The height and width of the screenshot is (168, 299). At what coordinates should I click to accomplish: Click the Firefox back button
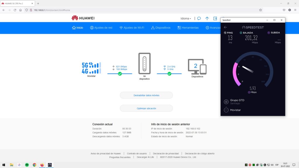(4, 10)
